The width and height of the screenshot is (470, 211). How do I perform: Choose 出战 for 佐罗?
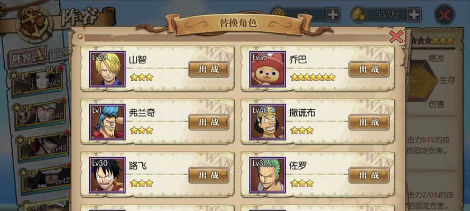(x=369, y=175)
